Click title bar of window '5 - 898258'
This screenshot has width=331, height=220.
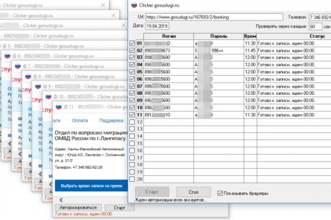[x=63, y=46]
